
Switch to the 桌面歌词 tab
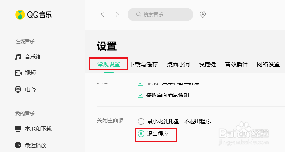(x=178, y=64)
